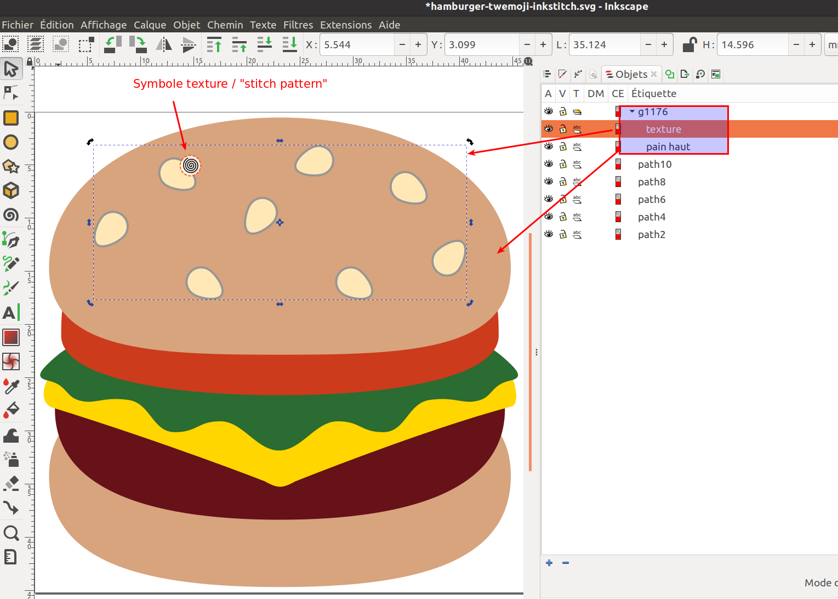838x599 pixels.
Task: Open the Extensions menu
Action: tap(346, 25)
